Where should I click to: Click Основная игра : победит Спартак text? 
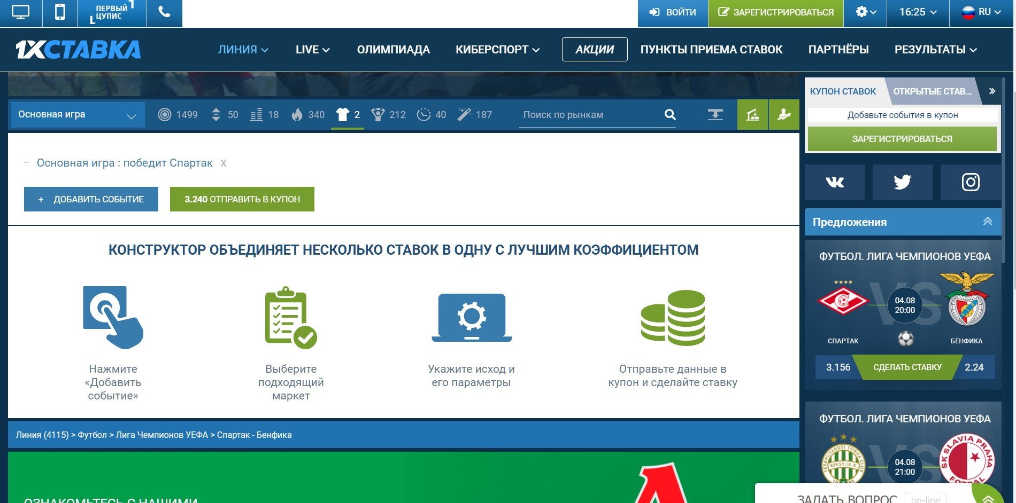(x=125, y=163)
